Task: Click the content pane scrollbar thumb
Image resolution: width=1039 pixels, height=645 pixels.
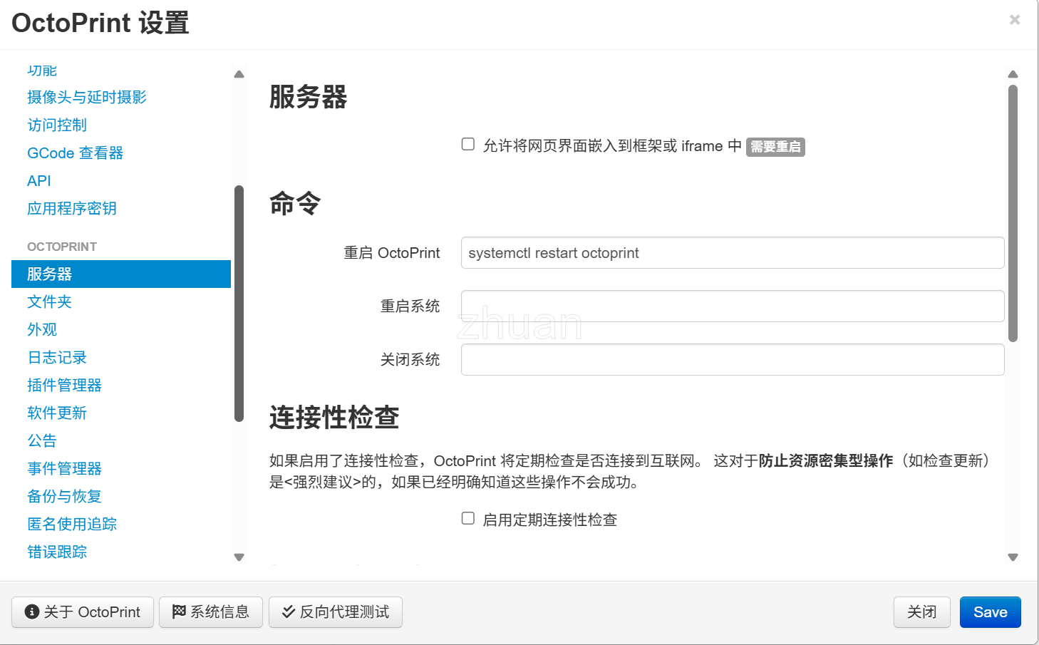Action: click(1013, 214)
